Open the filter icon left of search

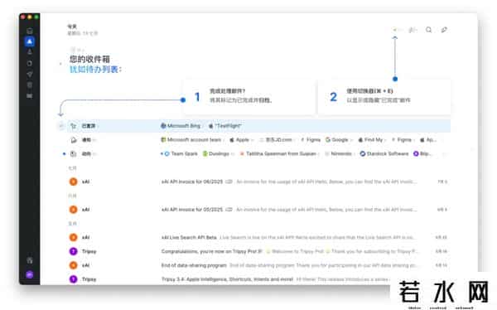point(413,30)
